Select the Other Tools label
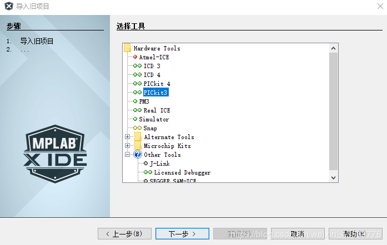This screenshot has width=387, height=245. [162, 155]
